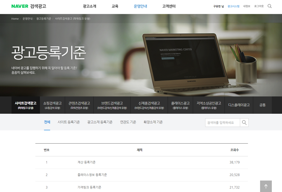Switch to the 디스플레이광고 tab
This screenshot has height=192, width=282.
click(x=239, y=105)
